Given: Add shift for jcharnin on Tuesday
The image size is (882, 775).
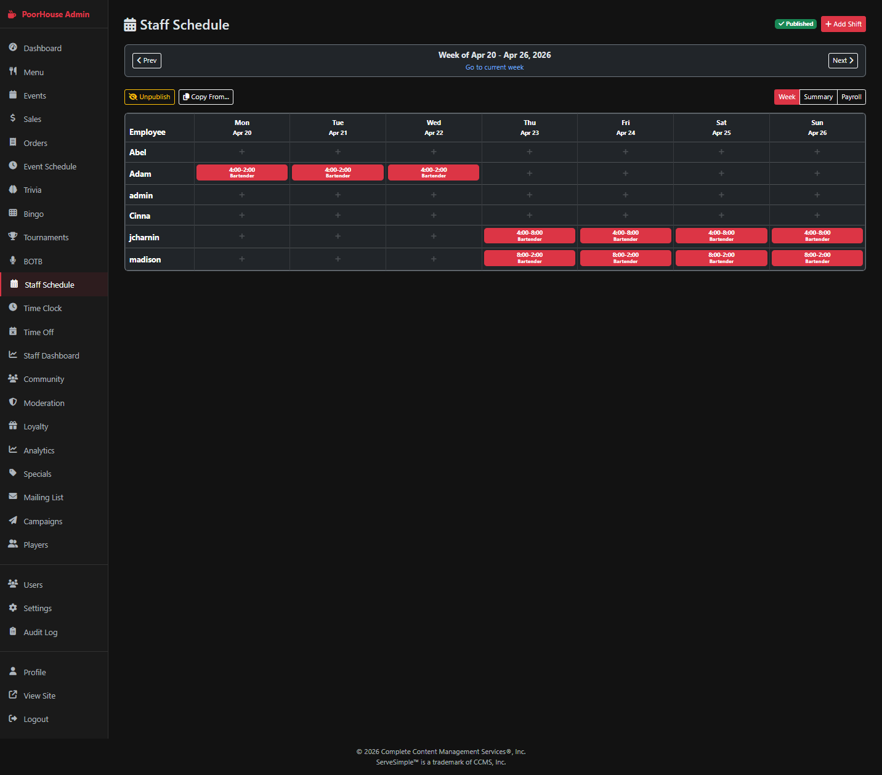Looking at the screenshot, I should tap(338, 236).
